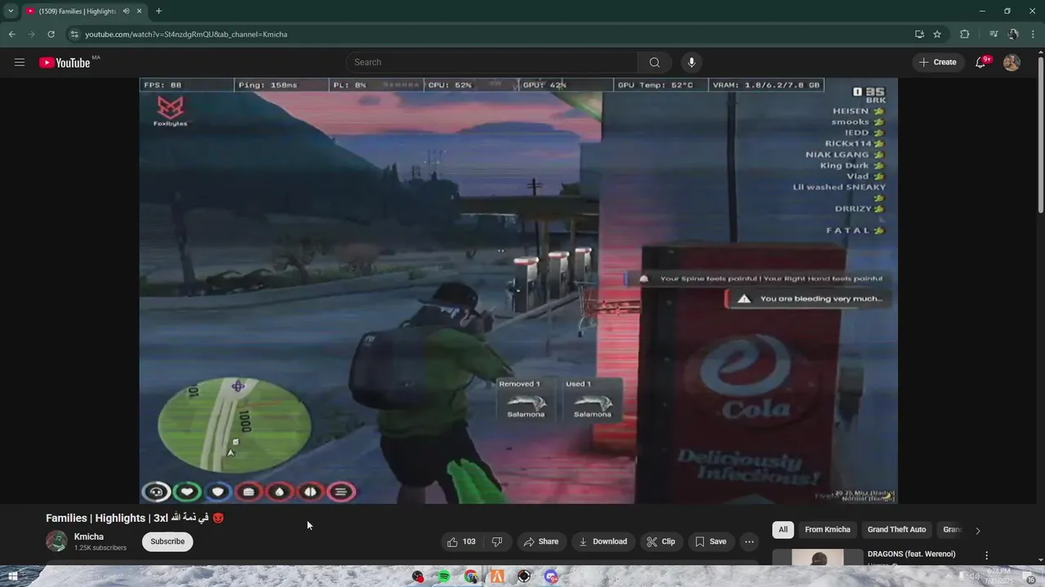
Task: Click the 1.25K subscribers text
Action: 100,548
